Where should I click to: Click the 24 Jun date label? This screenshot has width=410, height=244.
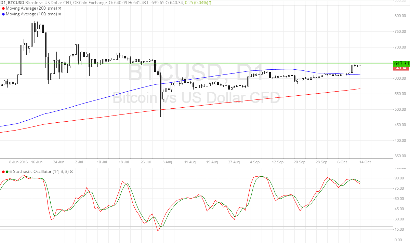(58, 162)
